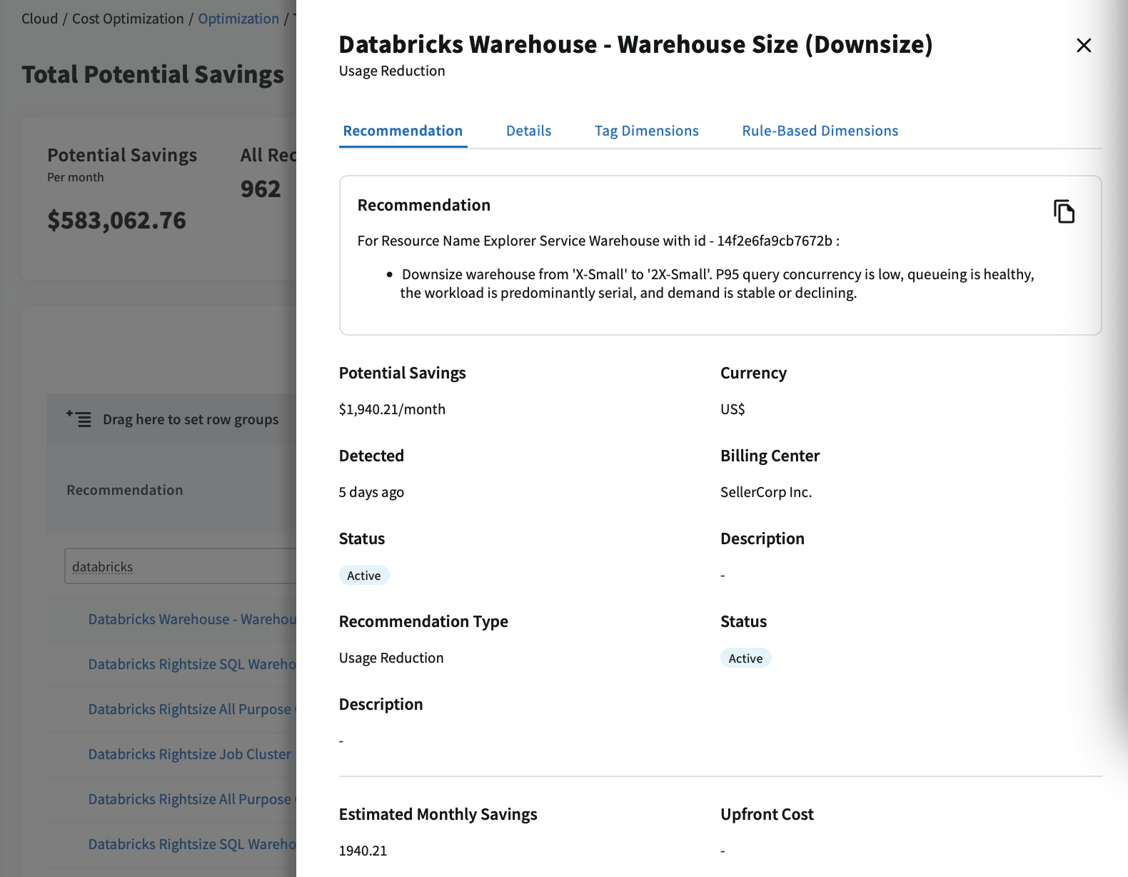Click the Cloud breadcrumb text

coord(39,19)
